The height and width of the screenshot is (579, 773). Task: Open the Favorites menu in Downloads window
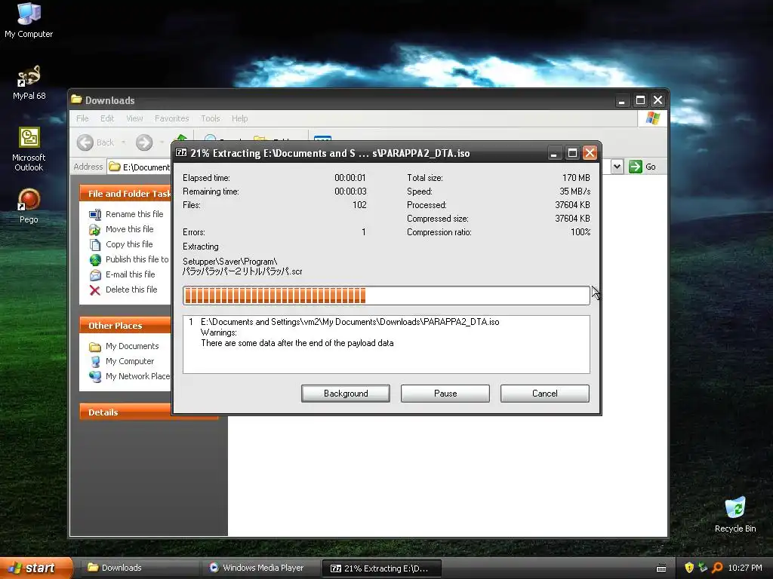[171, 118]
